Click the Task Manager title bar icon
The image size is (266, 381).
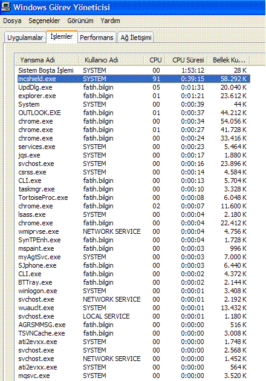5,7
